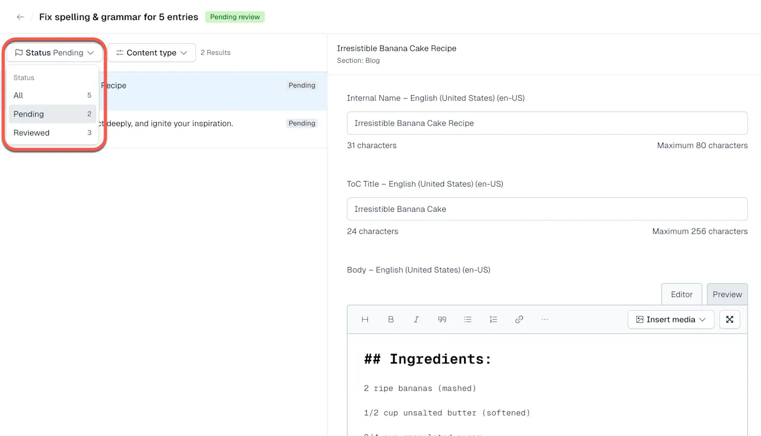Select Pending in the Status menu
The width and height of the screenshot is (761, 436).
coord(52,114)
